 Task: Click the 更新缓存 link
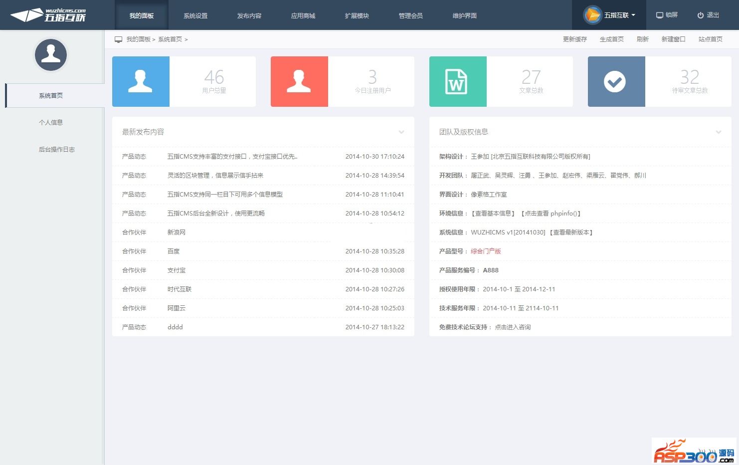click(x=574, y=39)
